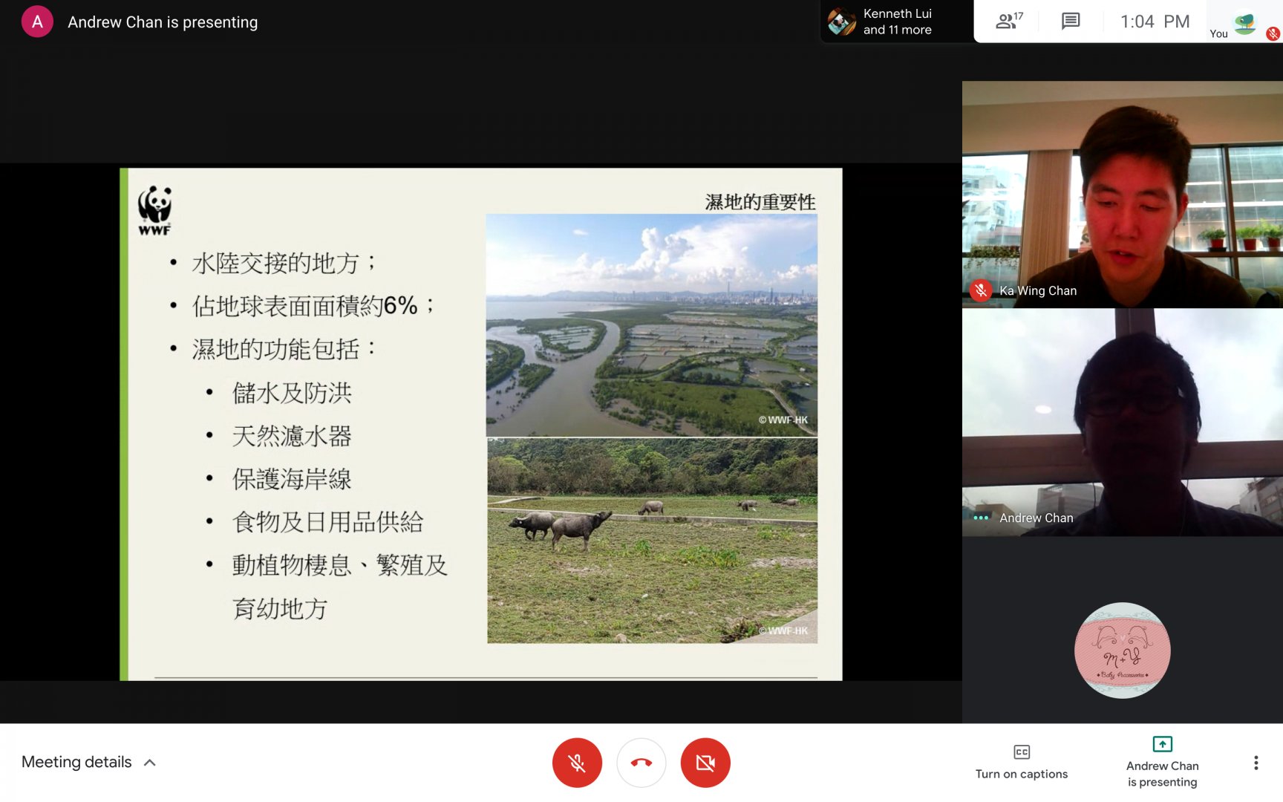Click Ka Wing Chan's muted mic indicator
This screenshot has height=802, width=1283.
tap(980, 290)
